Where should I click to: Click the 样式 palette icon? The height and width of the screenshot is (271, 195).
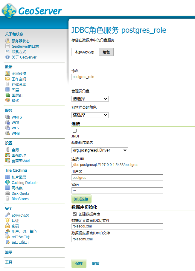[x=7, y=101]
